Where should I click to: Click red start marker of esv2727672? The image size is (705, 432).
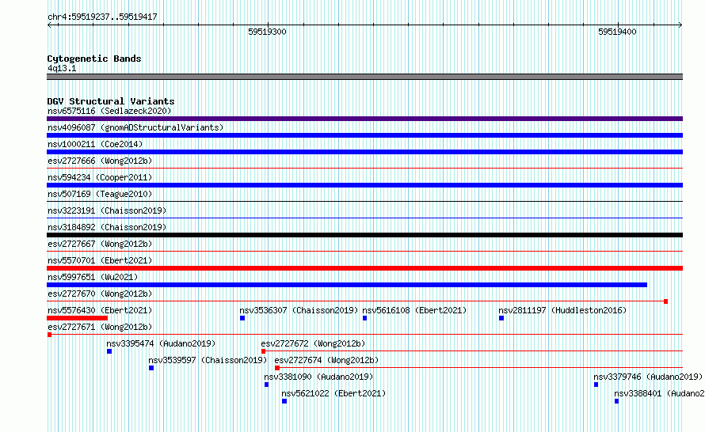click(x=264, y=351)
